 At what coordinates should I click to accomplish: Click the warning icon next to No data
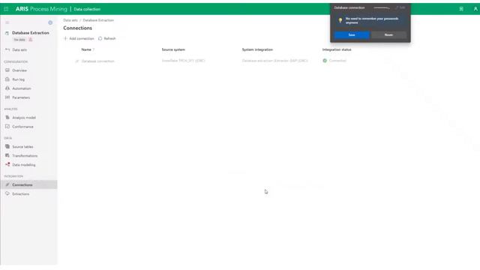(x=30, y=40)
